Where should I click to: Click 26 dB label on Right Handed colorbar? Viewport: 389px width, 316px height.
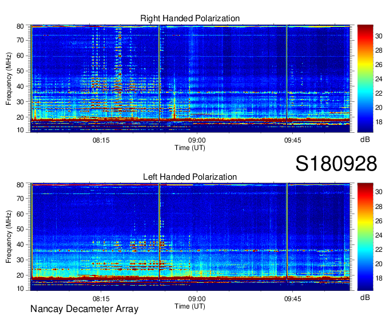point(379,65)
